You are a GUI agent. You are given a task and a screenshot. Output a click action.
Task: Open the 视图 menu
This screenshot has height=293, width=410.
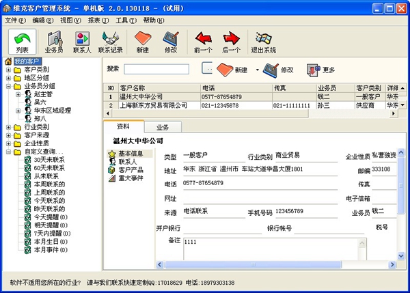[70, 20]
